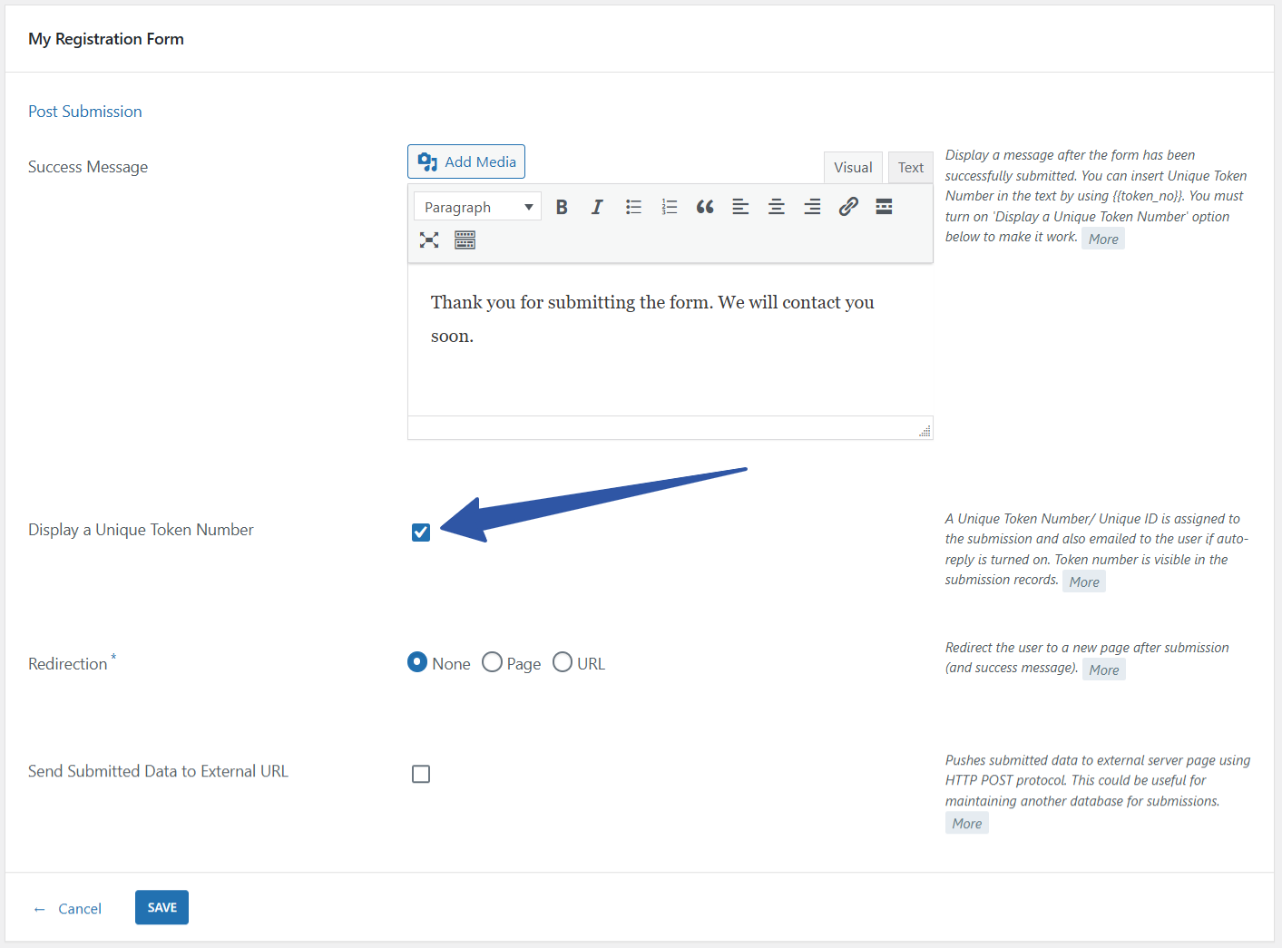Uncheck Display a Unique Token Number
The width and height of the screenshot is (1282, 948).
point(421,533)
